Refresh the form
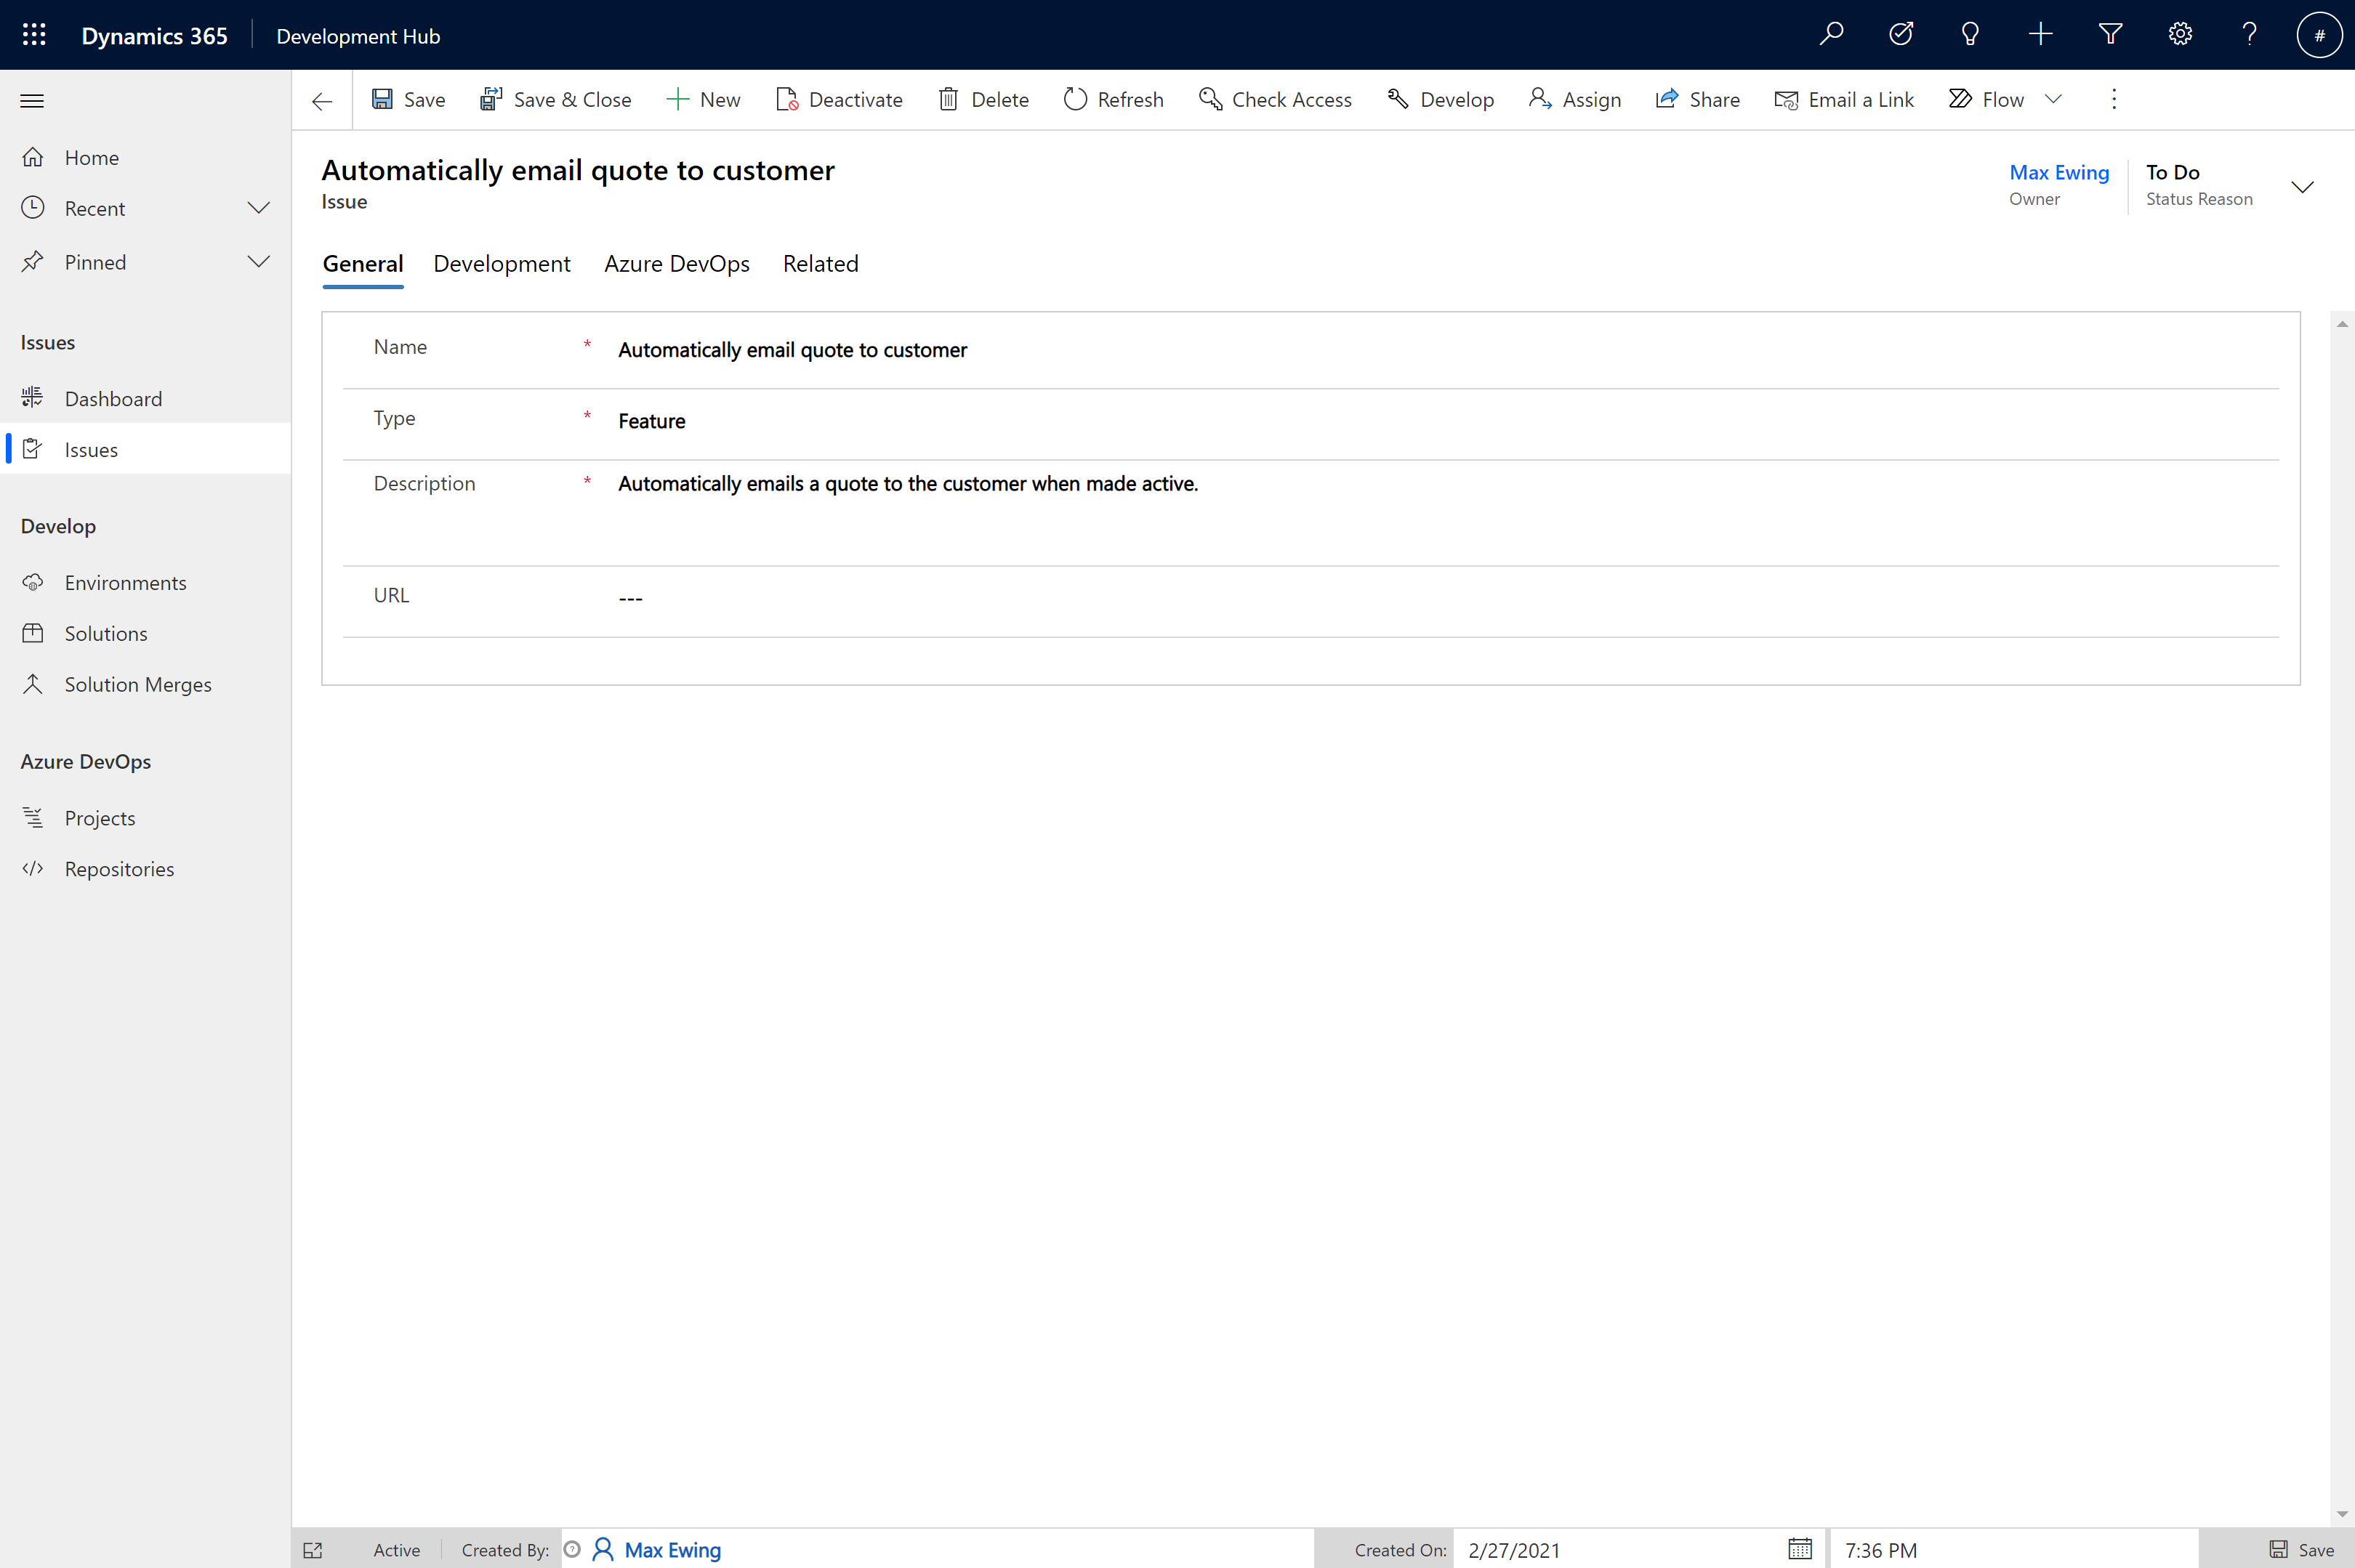 (1114, 100)
